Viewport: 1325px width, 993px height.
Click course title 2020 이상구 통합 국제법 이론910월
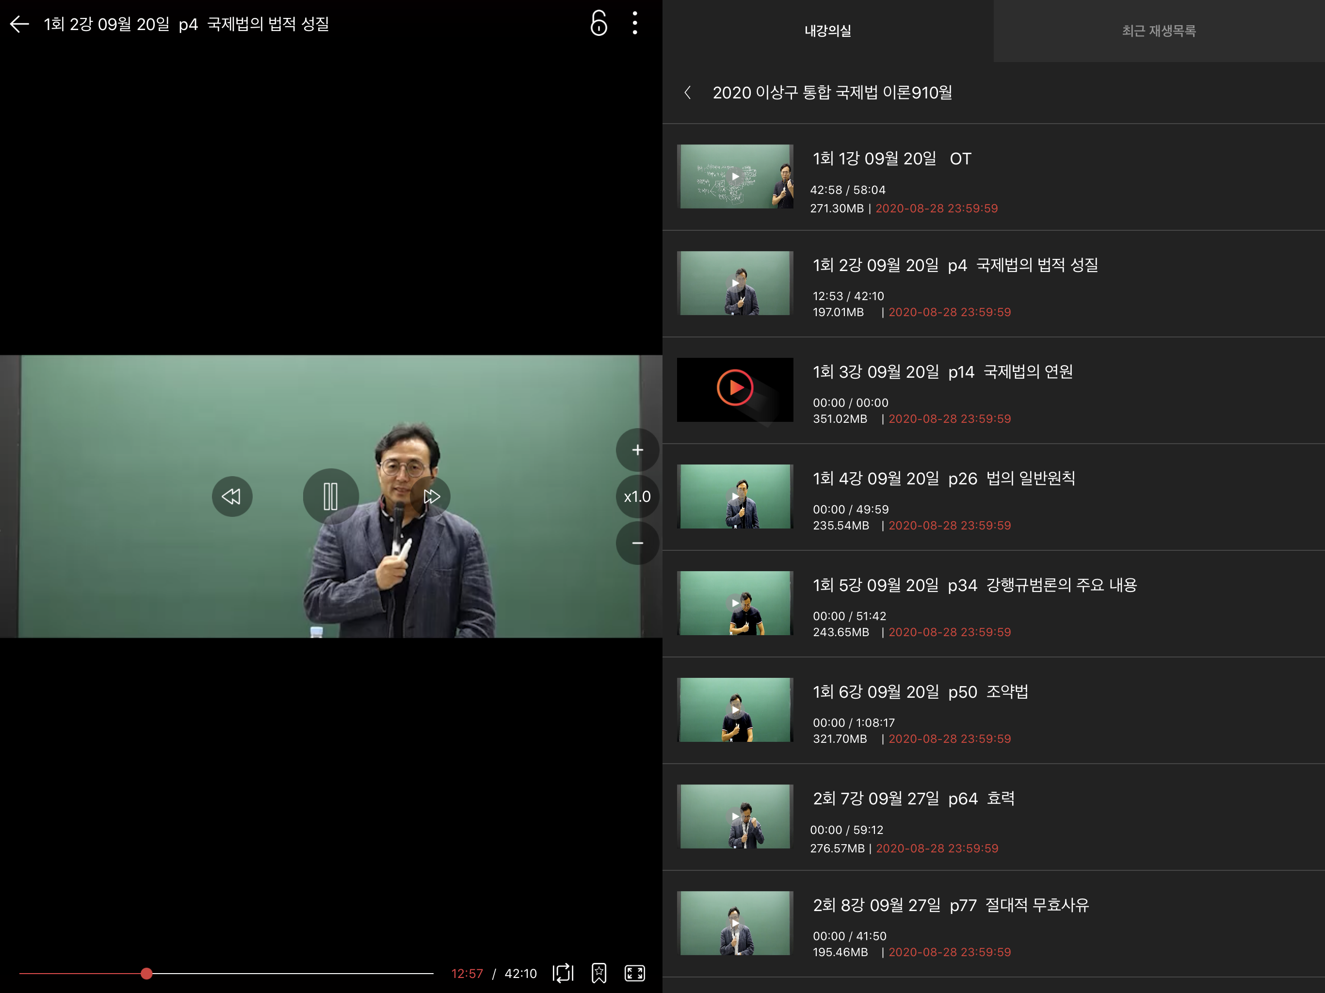coord(832,93)
